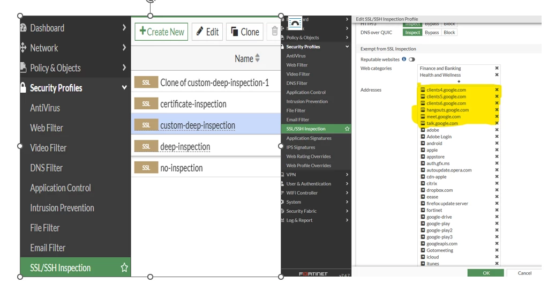The height and width of the screenshot is (283, 555).
Task: Set DNS over QUIC to Inspect
Action: (x=412, y=32)
